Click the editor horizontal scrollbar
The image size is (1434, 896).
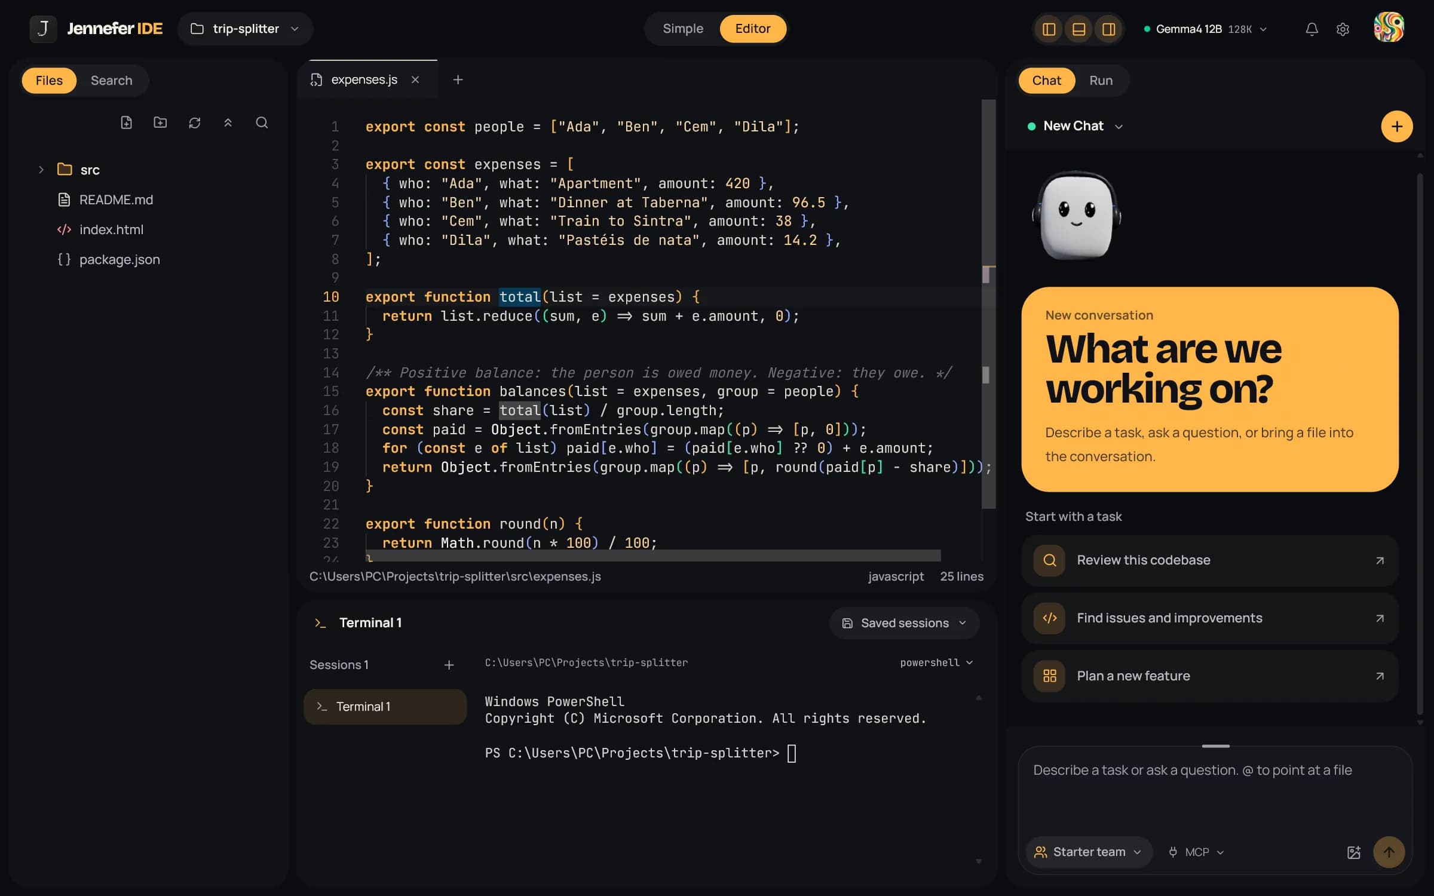[x=654, y=556]
